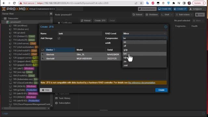Select 103 (docker-srv) in the tree
This screenshot has width=208, height=117.
(21, 29)
